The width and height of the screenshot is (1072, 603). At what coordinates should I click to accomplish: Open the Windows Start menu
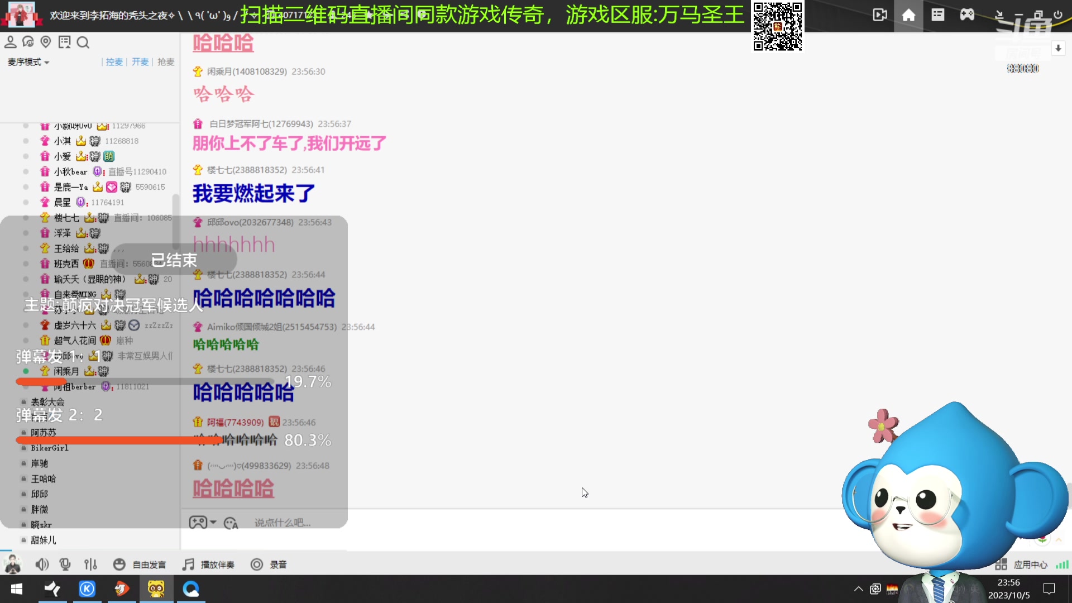pyautogui.click(x=16, y=588)
